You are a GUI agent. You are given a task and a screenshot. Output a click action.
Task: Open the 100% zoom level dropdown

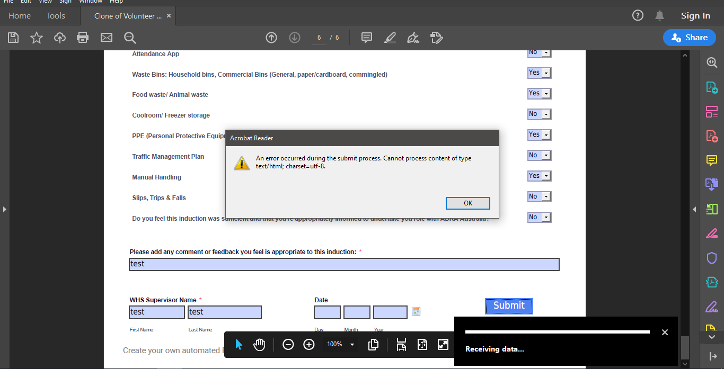coord(340,344)
